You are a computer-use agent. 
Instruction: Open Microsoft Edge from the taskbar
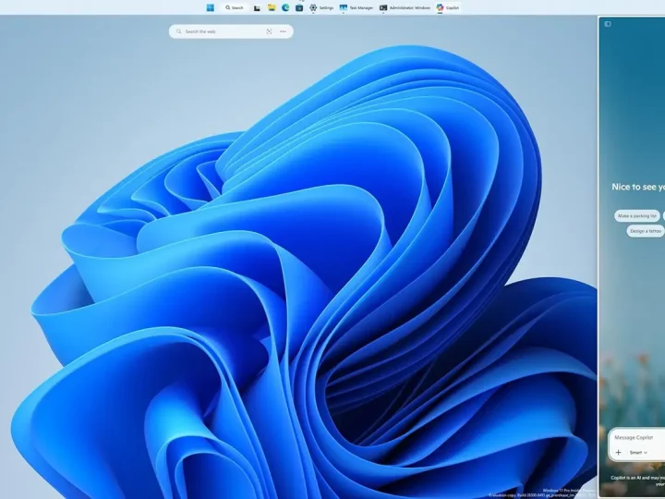pos(285,7)
